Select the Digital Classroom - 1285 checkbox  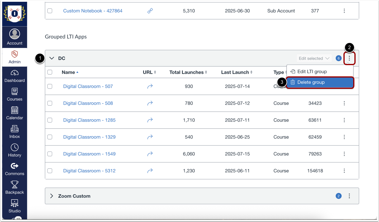[50, 120]
